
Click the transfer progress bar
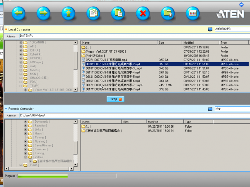coord(67,176)
